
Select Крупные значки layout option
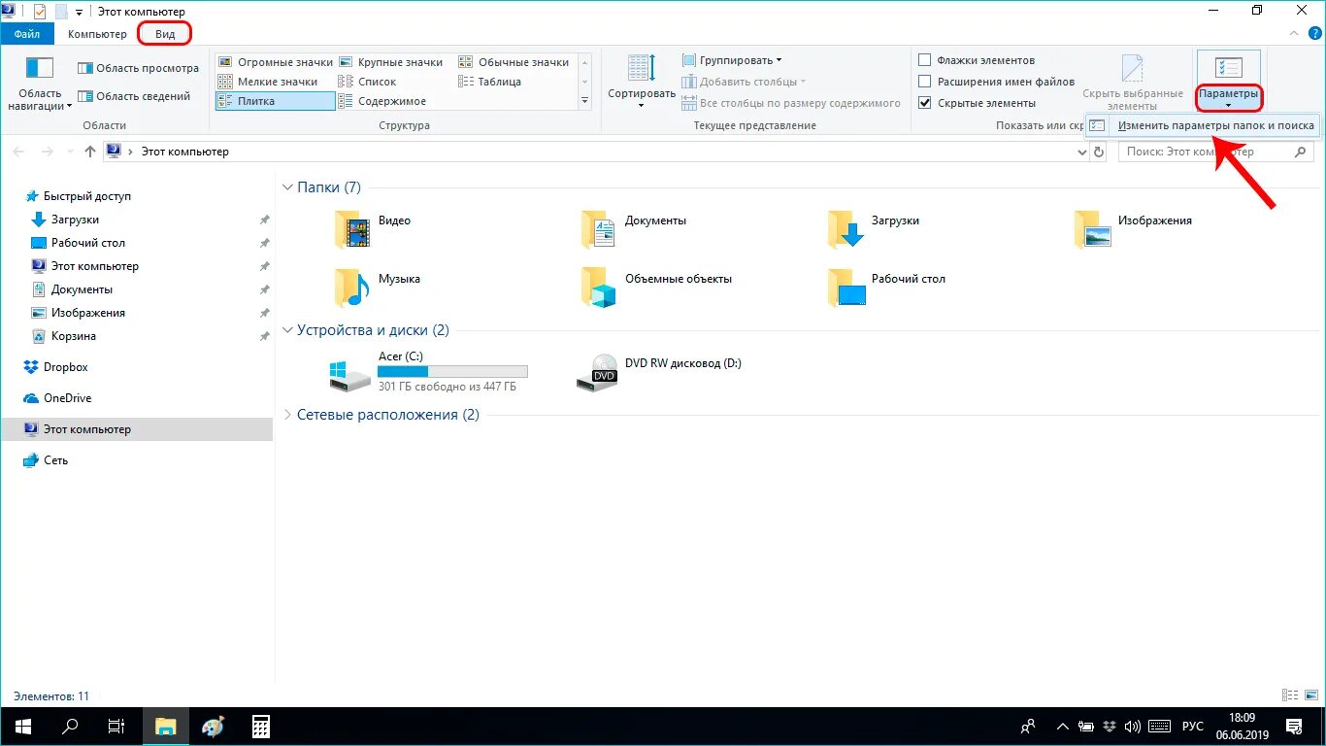coord(390,62)
